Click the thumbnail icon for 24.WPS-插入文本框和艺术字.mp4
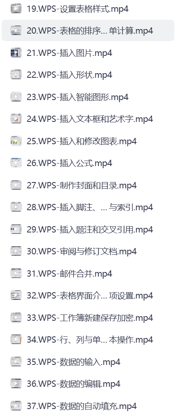The image size is (176, 412). pyautogui.click(x=16, y=119)
